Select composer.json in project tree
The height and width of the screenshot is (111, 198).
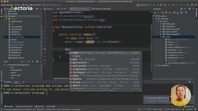(x=17, y=42)
